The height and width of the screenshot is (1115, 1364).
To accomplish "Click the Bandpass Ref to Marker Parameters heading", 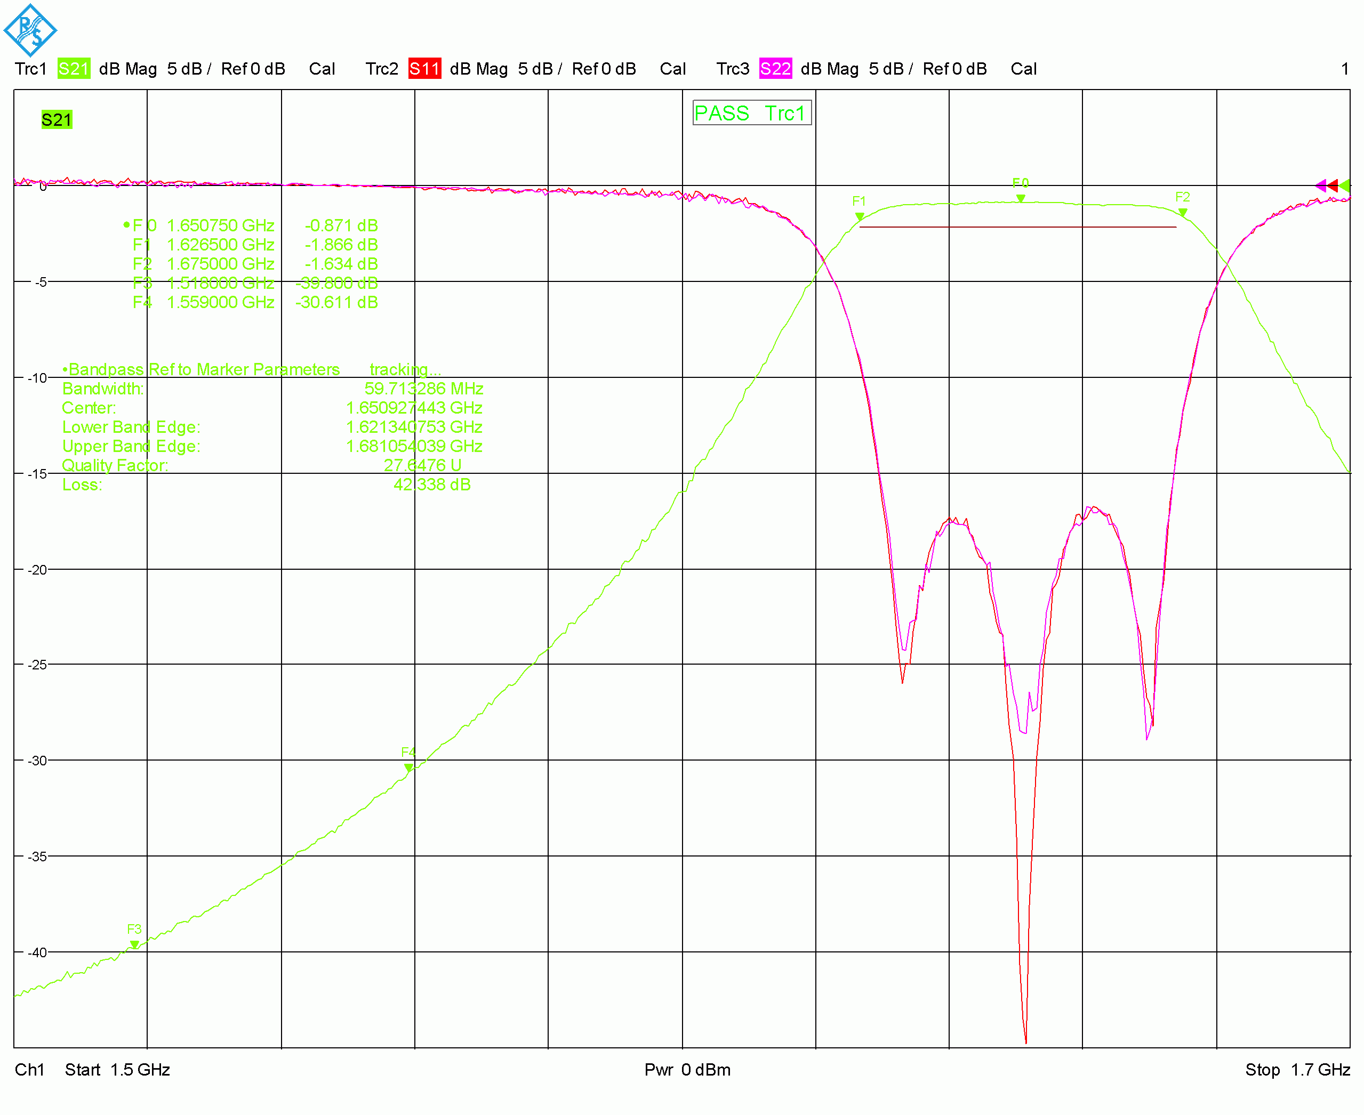I will click(x=201, y=369).
